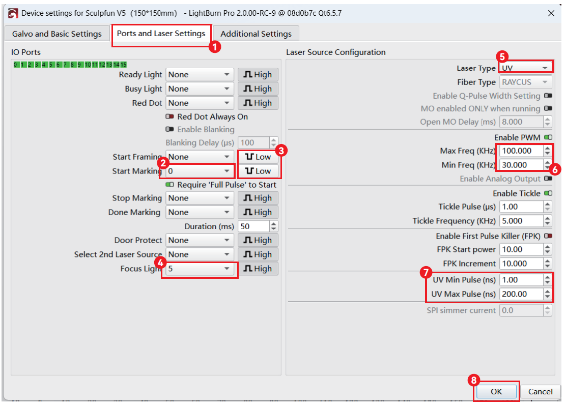The image size is (566, 405).
Task: Toggle Start Marking Low polarity button
Action: tap(258, 171)
